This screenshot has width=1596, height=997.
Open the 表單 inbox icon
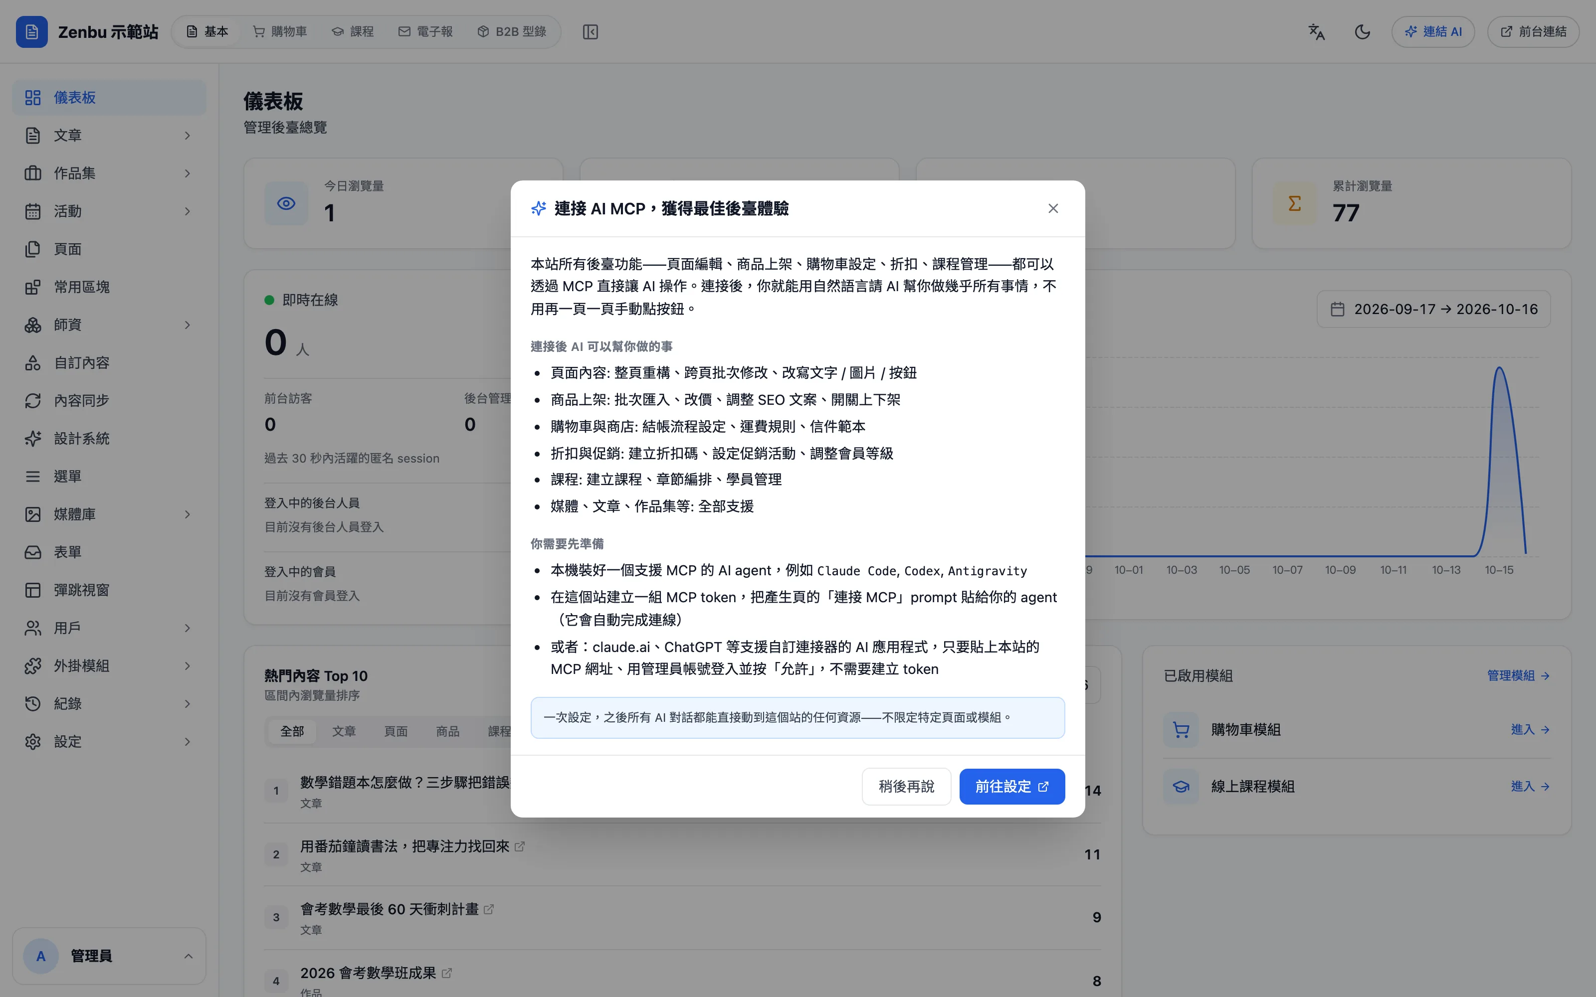pyautogui.click(x=33, y=552)
